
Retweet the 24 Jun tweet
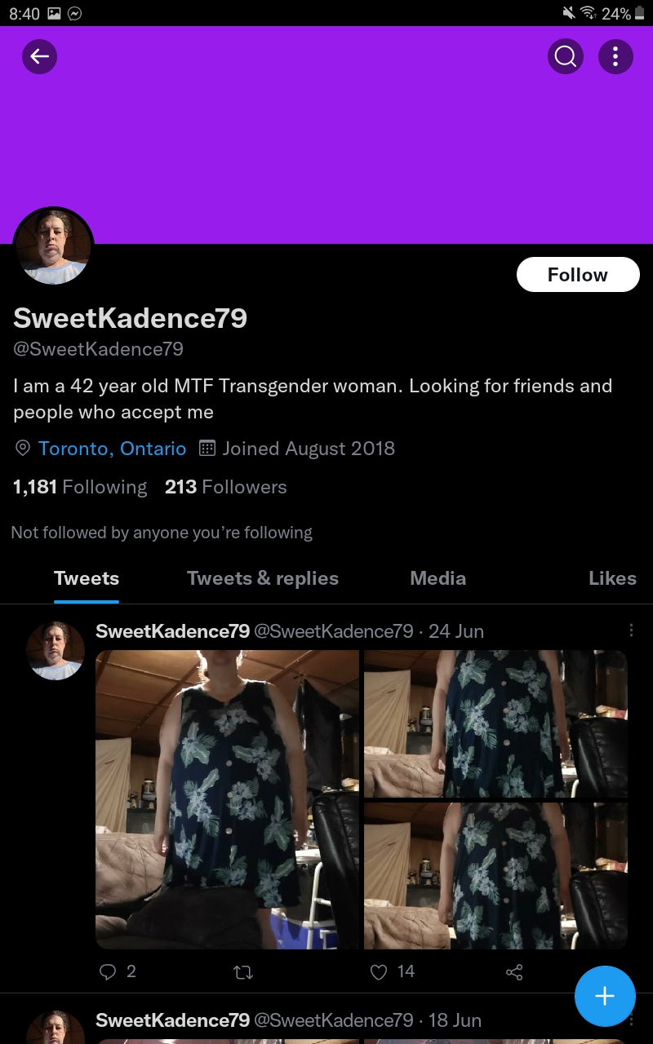click(x=243, y=971)
